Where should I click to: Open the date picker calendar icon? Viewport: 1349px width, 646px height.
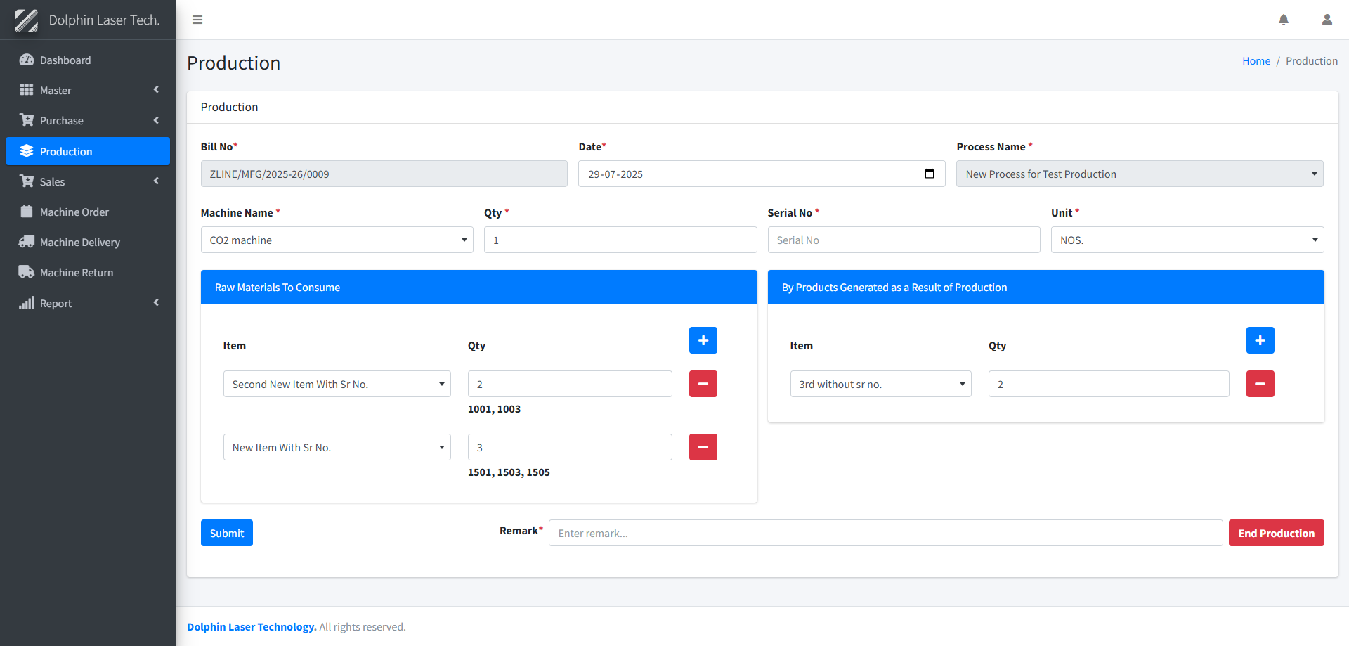[929, 174]
